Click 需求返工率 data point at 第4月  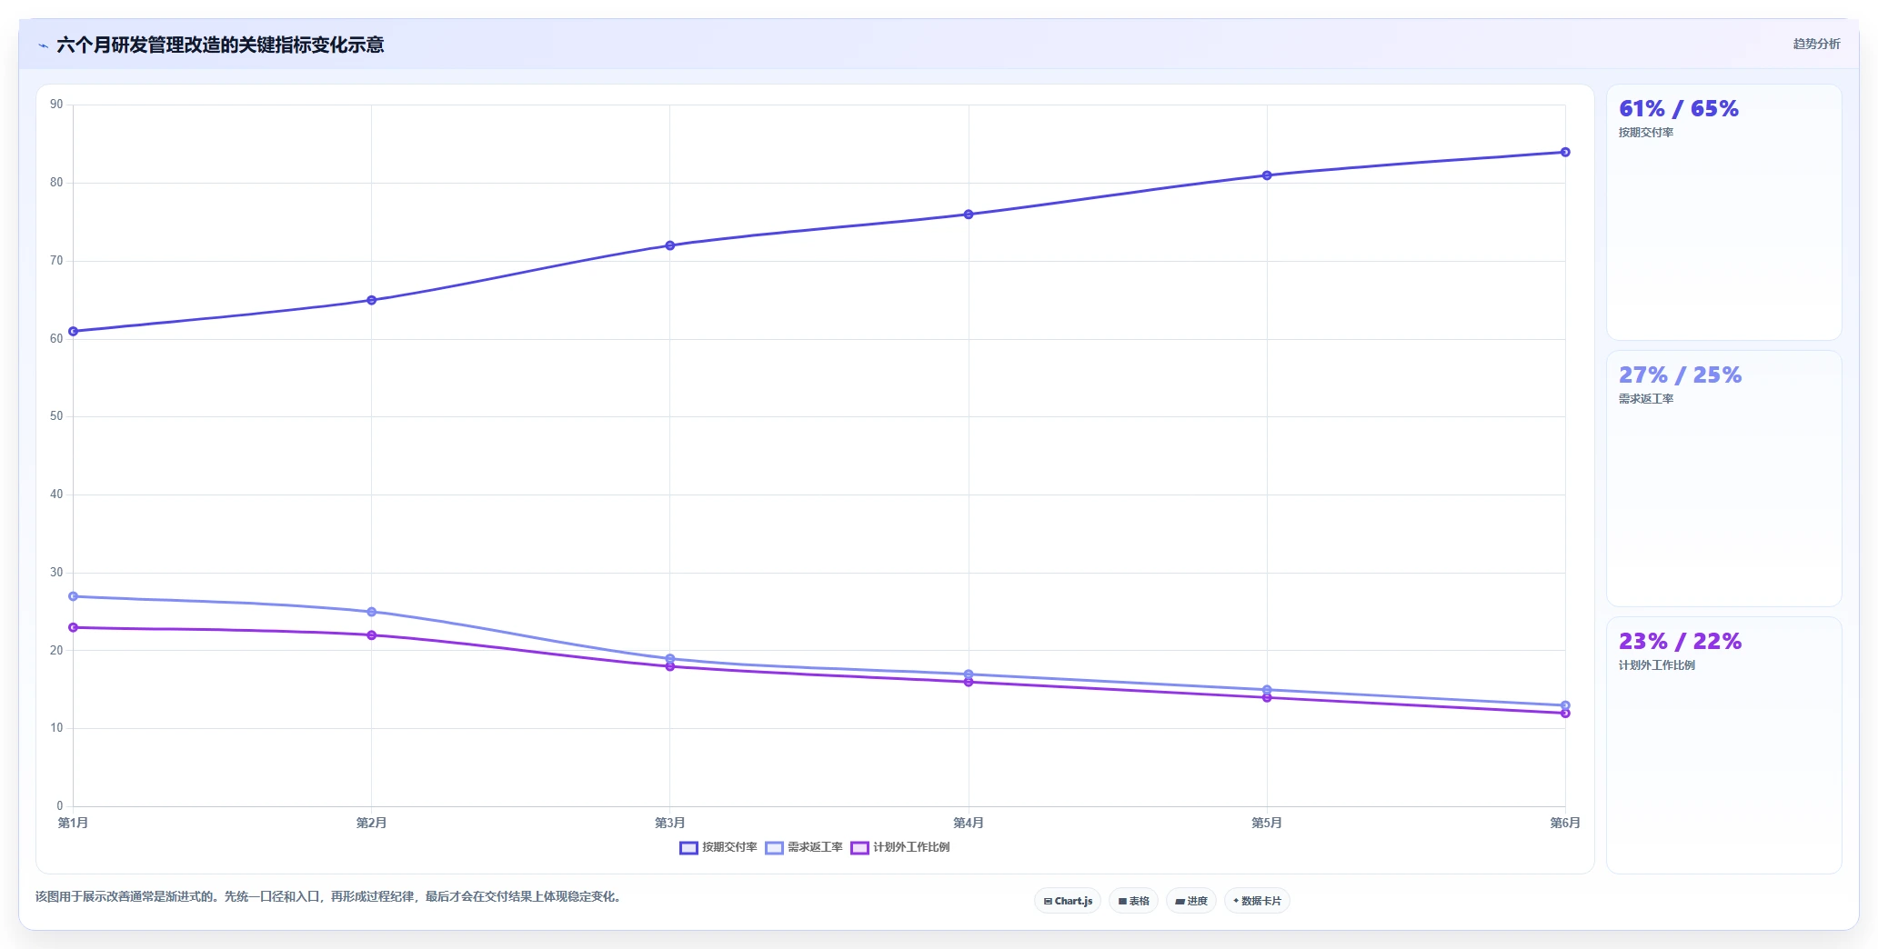969,674
